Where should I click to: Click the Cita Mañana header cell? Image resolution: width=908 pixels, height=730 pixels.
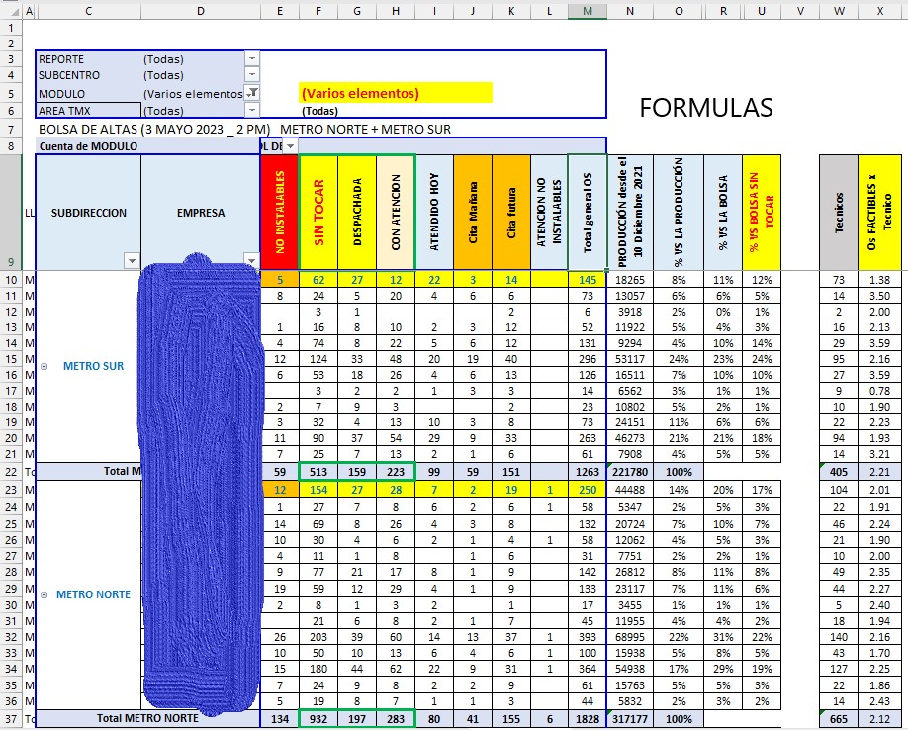click(473, 213)
